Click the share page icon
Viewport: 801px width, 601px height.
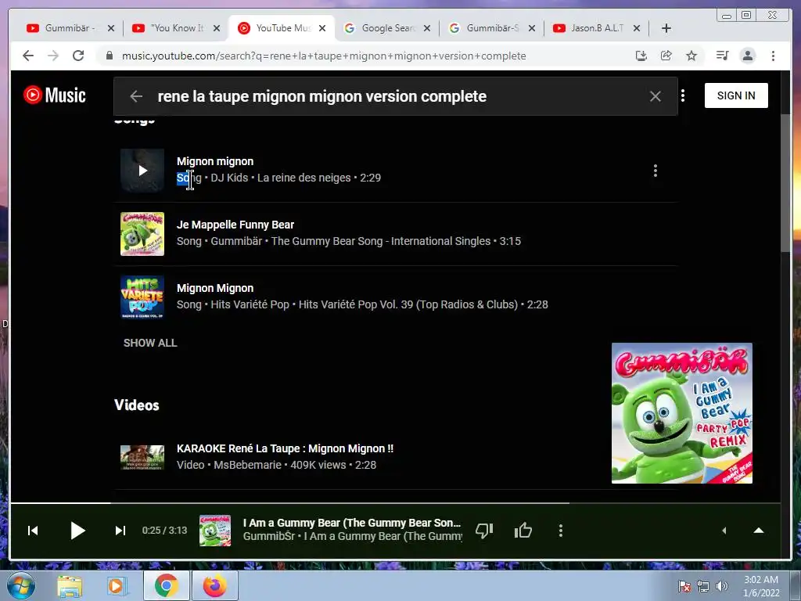coord(666,56)
